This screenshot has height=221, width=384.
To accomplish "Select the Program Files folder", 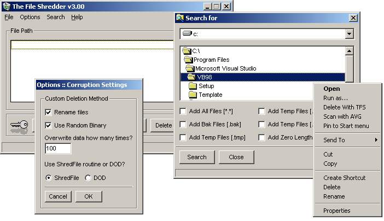I will click(x=211, y=60).
